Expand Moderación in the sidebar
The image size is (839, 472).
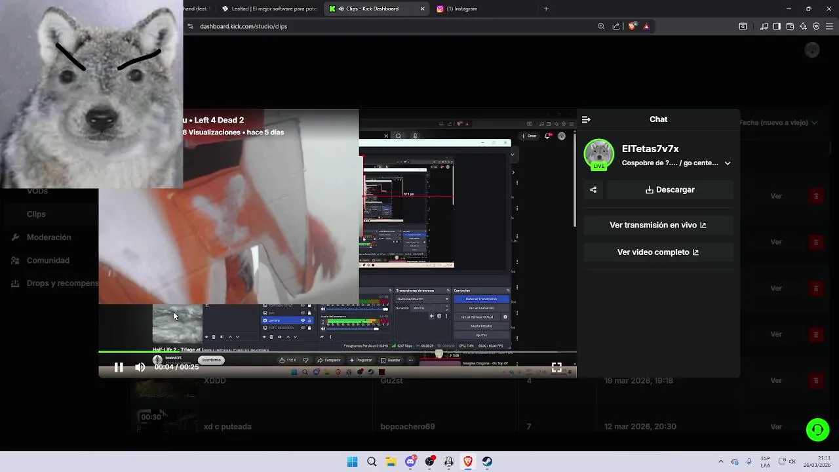(49, 237)
